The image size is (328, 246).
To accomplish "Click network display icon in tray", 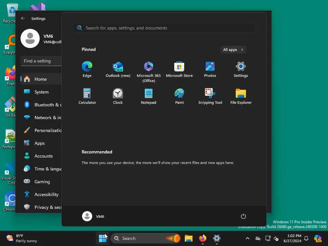I will tap(268, 238).
